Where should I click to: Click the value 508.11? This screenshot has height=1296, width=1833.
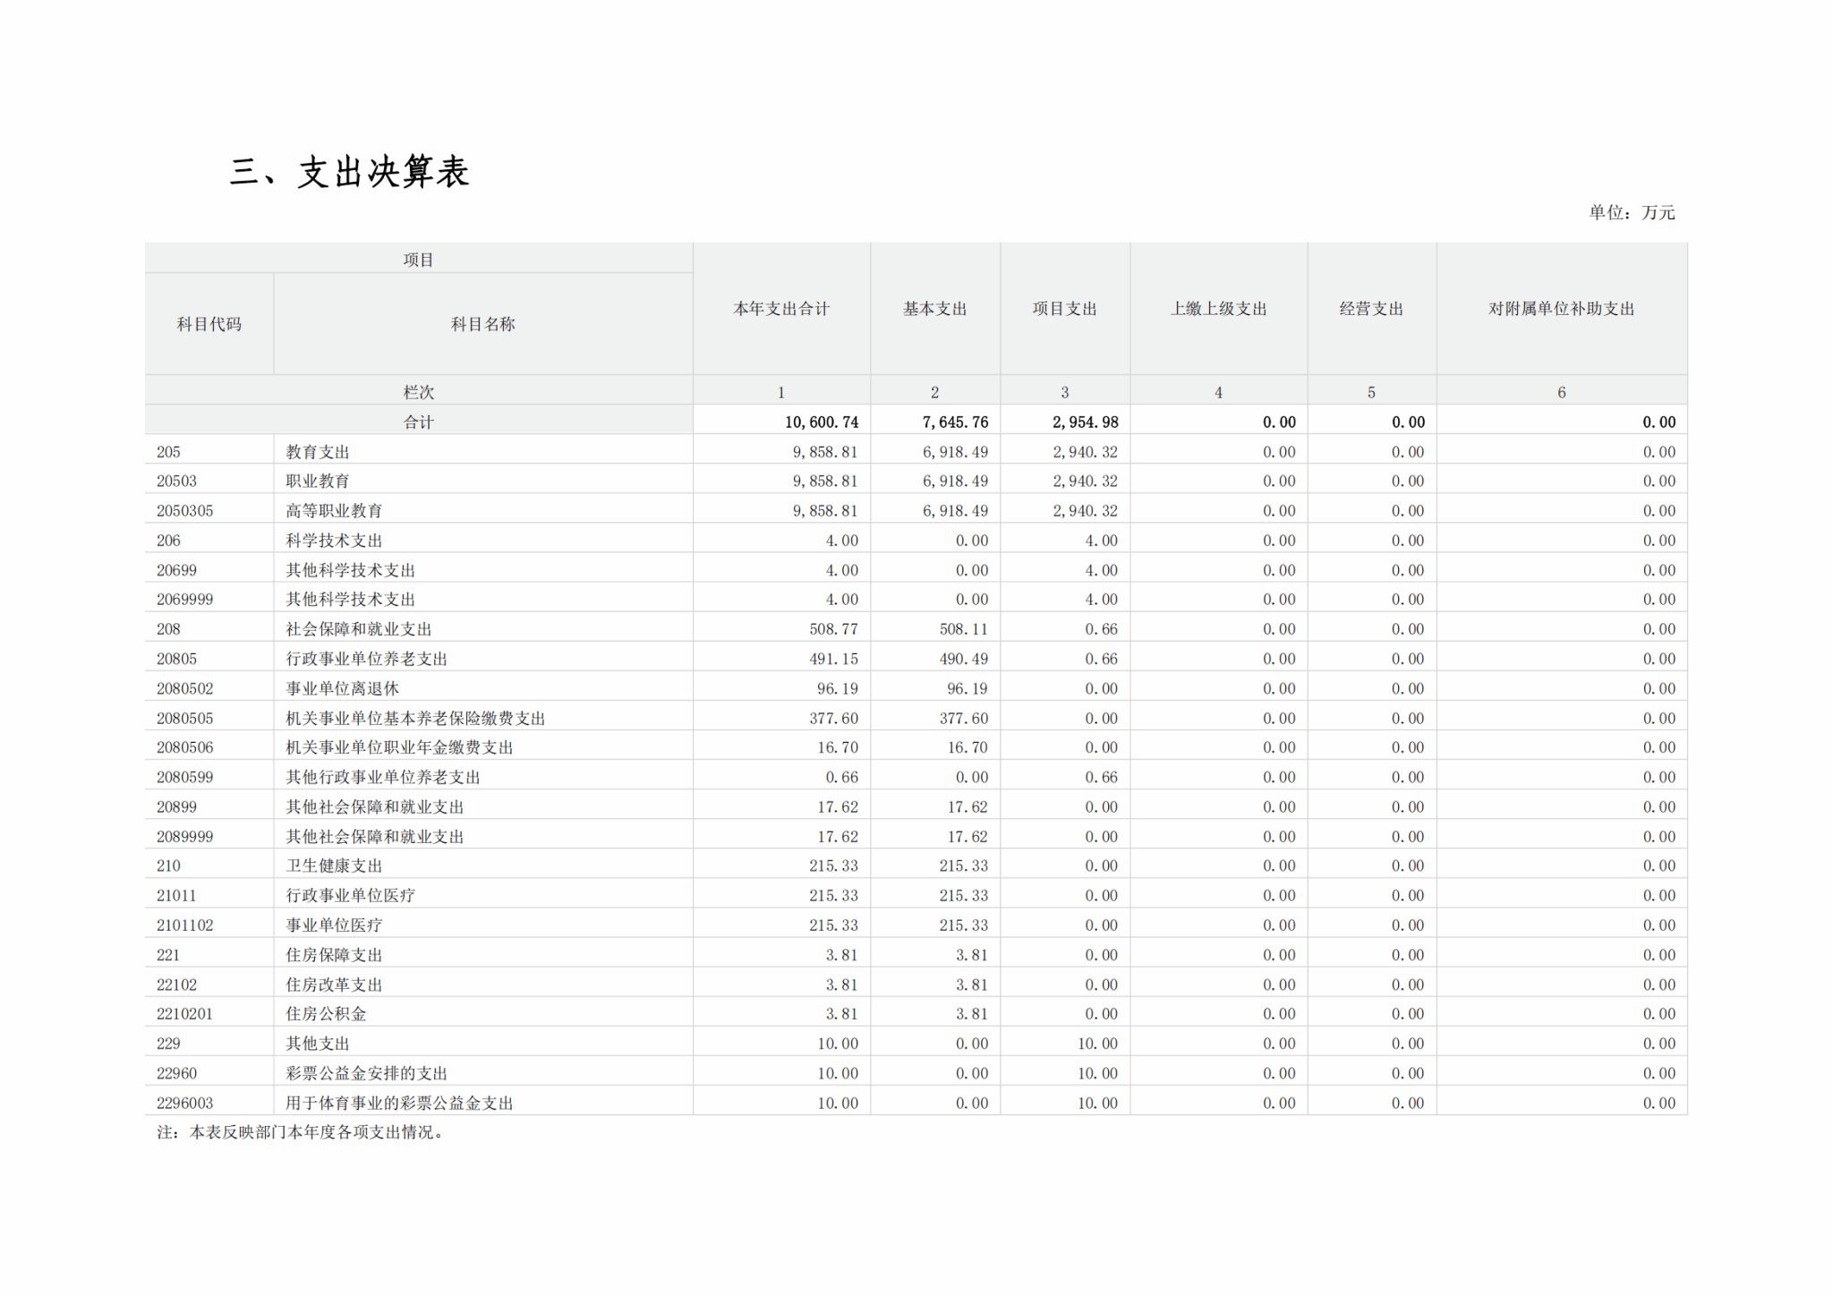tap(963, 629)
